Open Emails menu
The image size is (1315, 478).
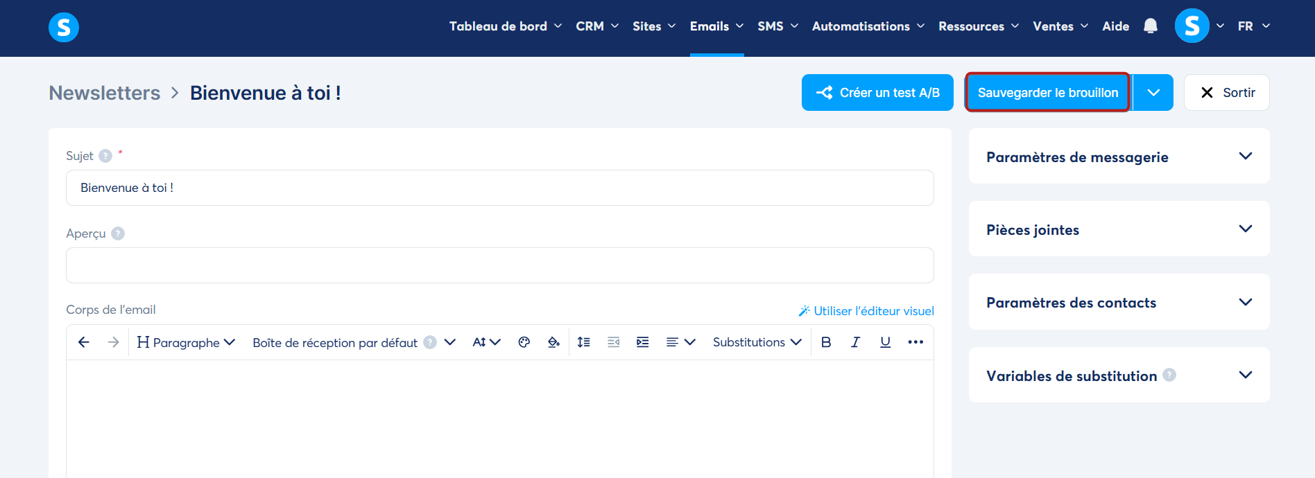tap(716, 26)
